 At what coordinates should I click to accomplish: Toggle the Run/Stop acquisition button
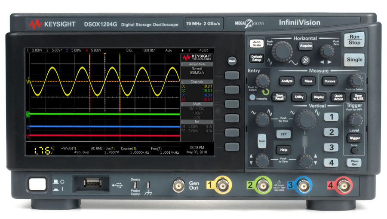point(354,40)
